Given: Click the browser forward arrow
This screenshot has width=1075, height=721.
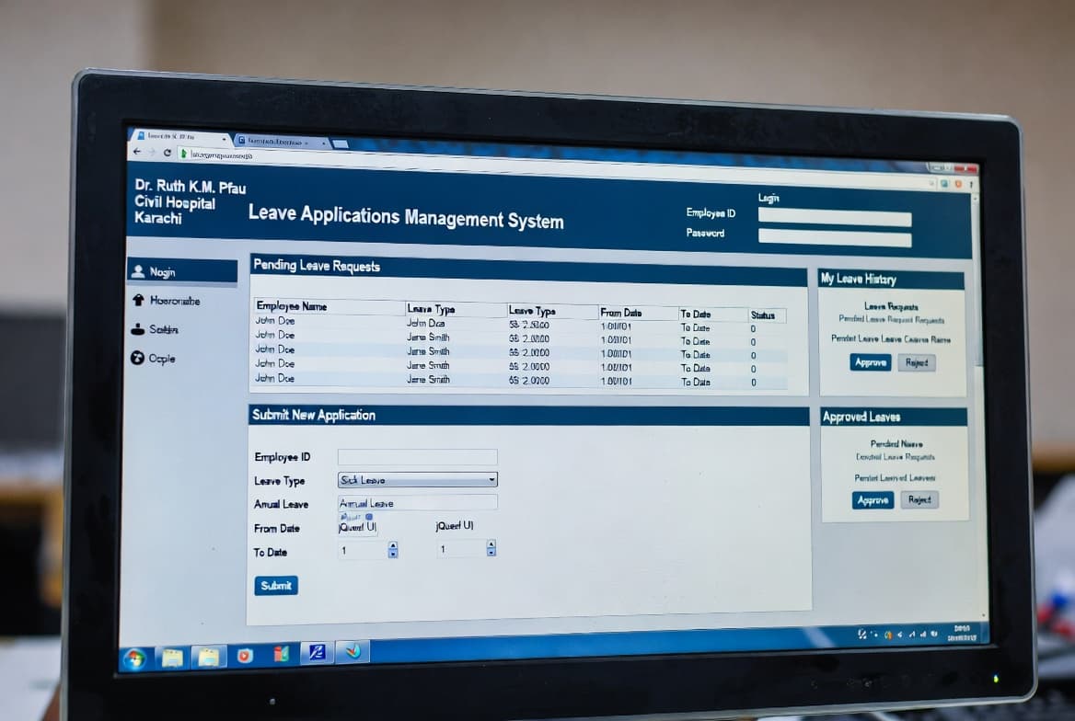Looking at the screenshot, I should (152, 152).
